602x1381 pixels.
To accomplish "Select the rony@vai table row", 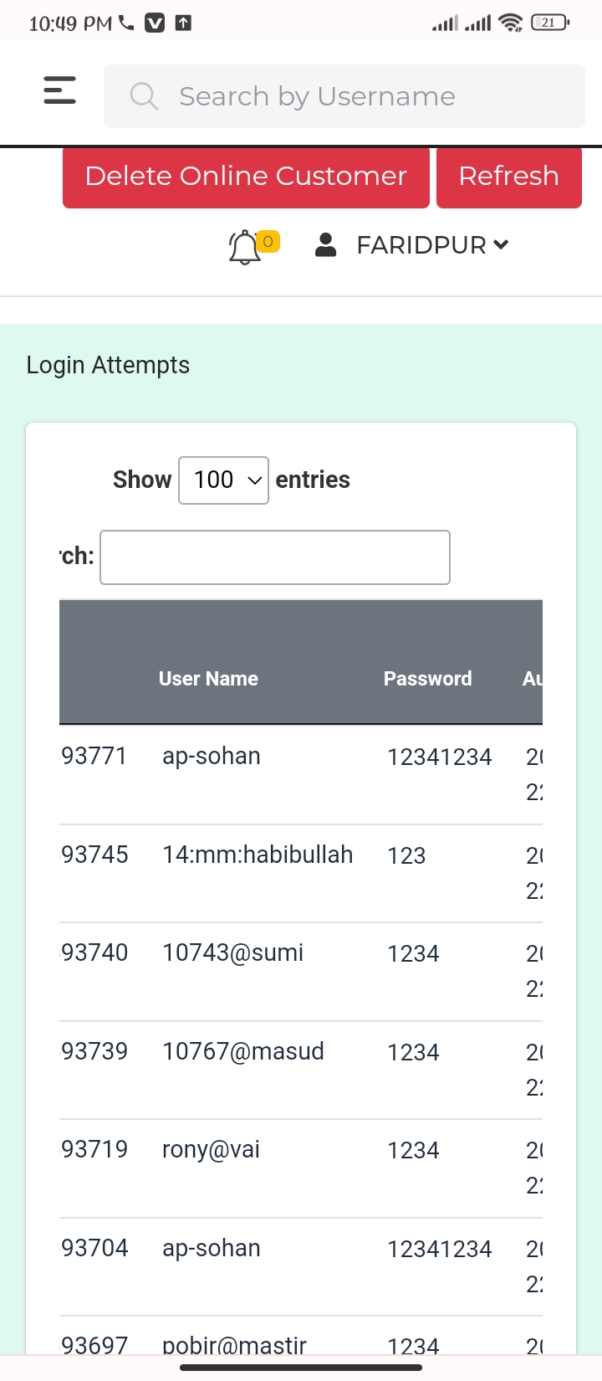I will 301,1168.
